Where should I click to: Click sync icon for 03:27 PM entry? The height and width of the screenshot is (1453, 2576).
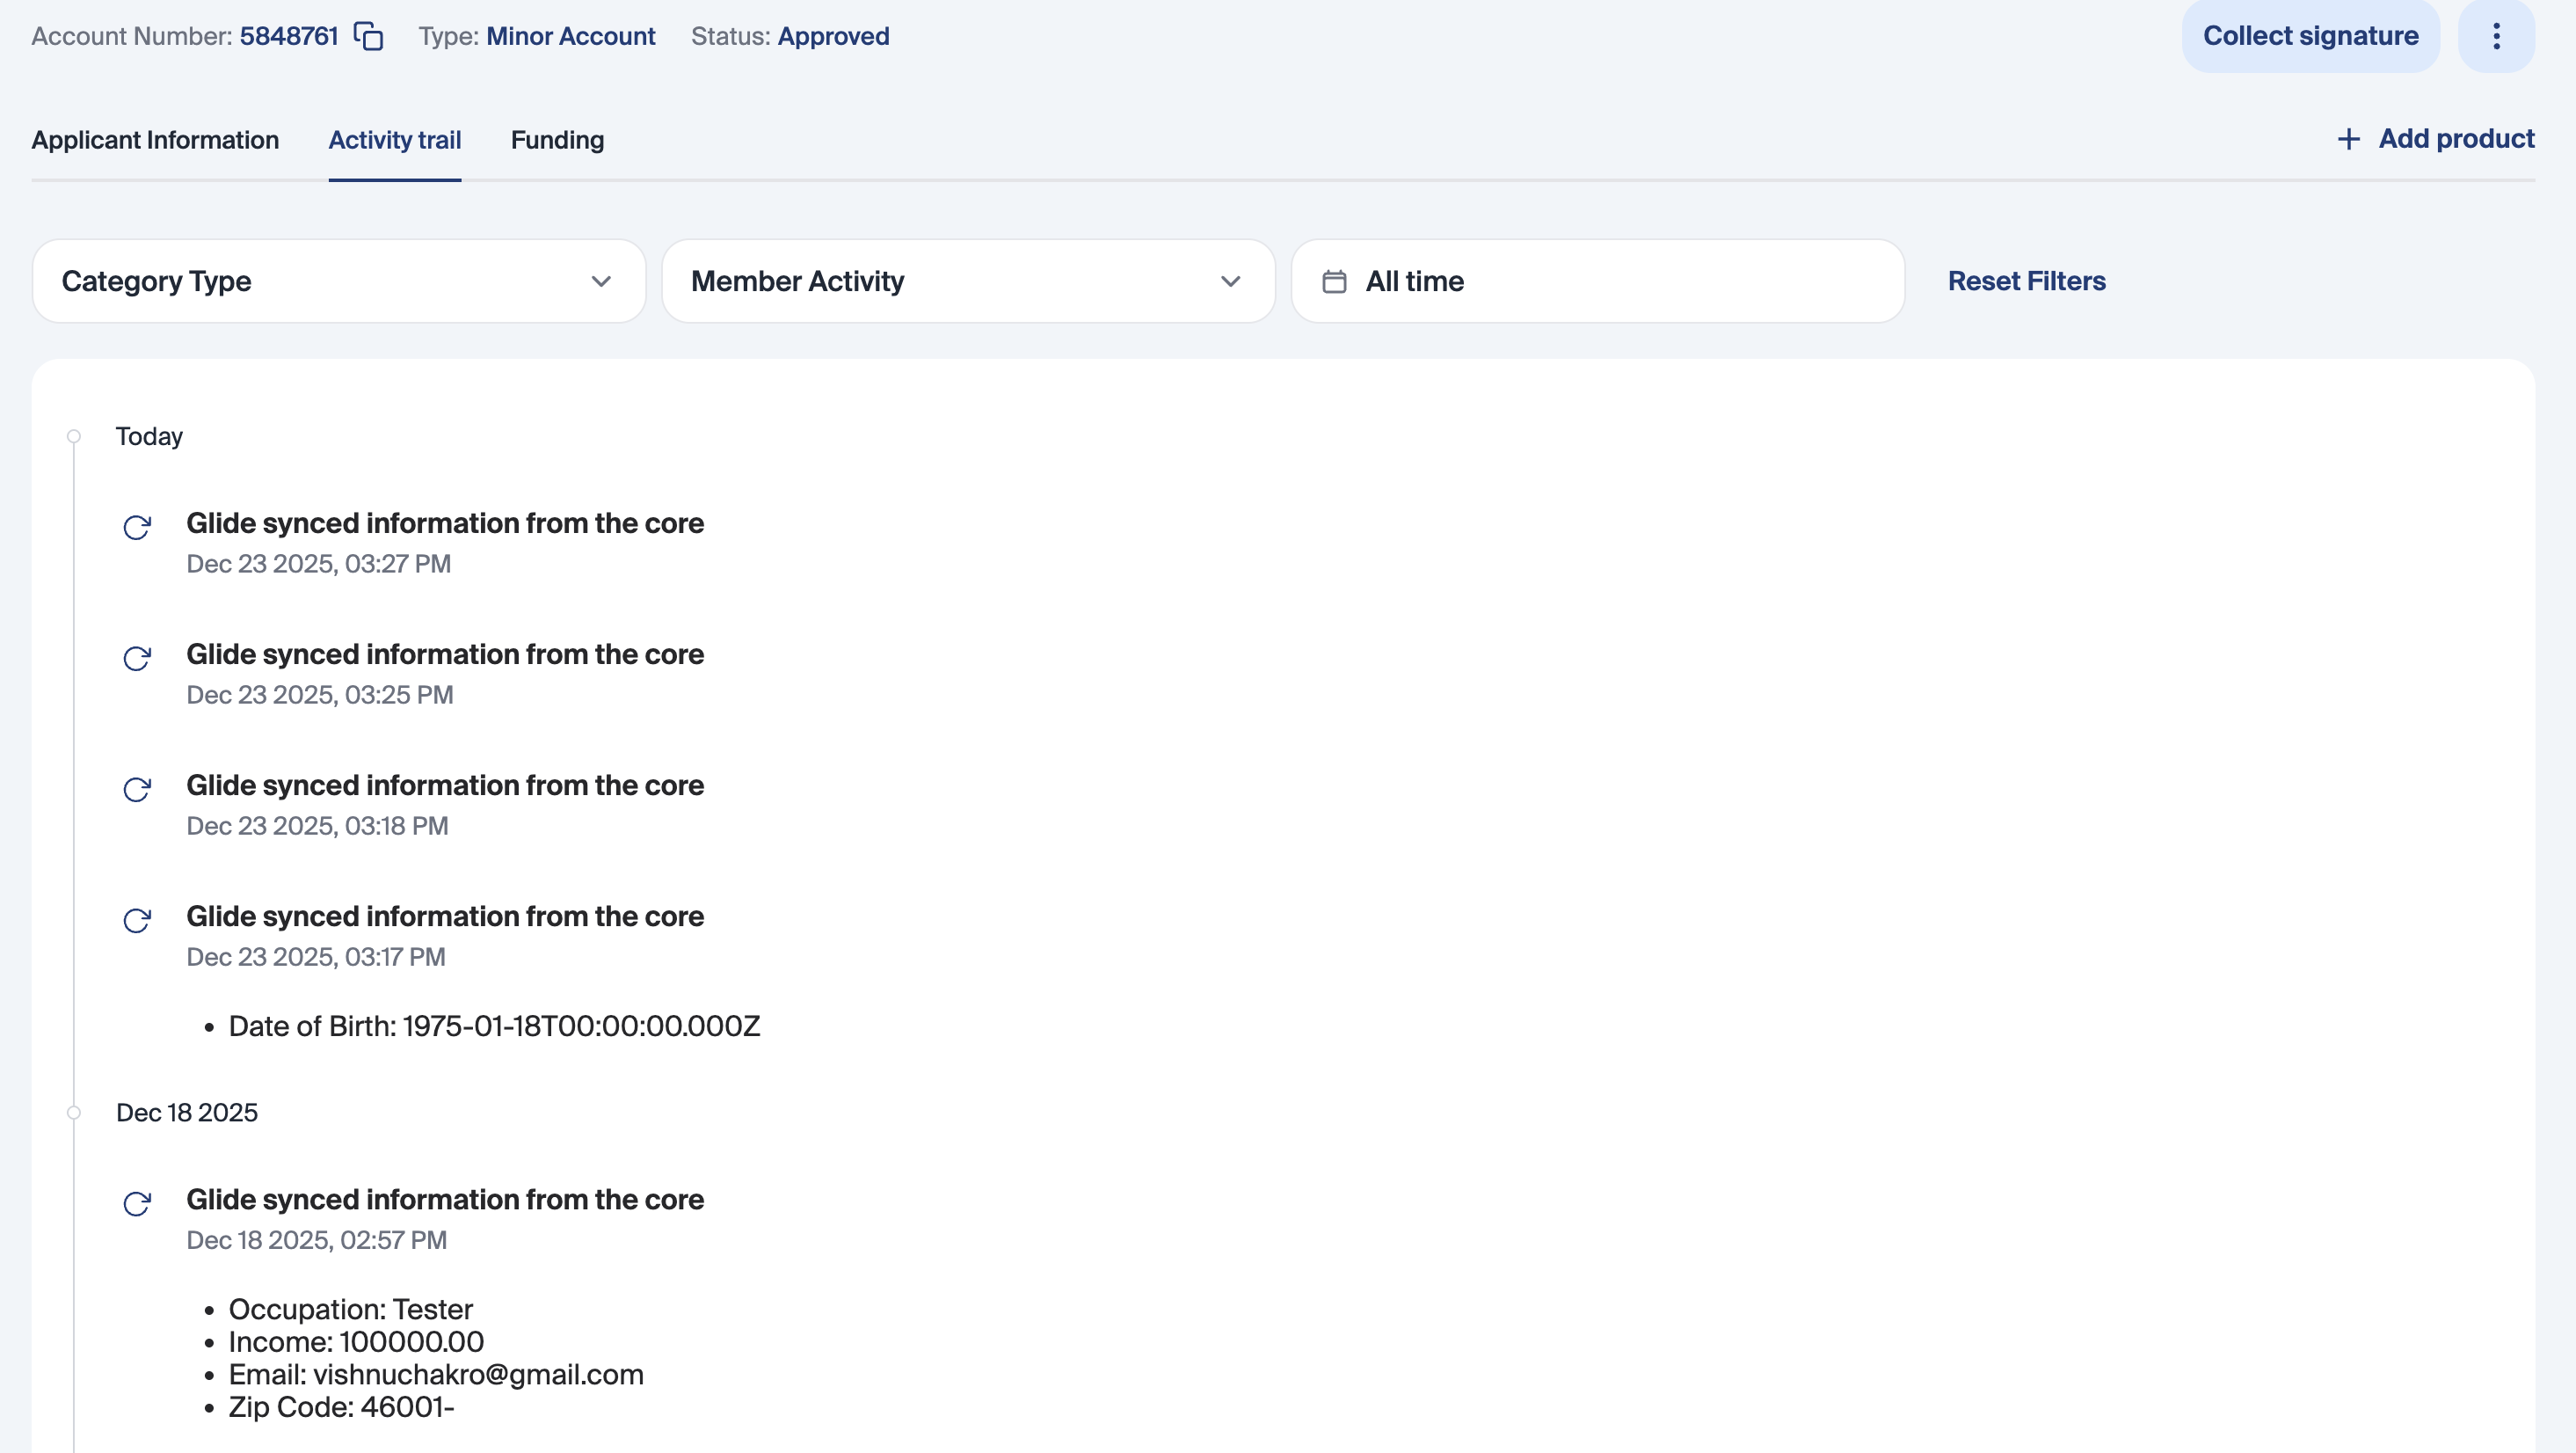click(137, 528)
